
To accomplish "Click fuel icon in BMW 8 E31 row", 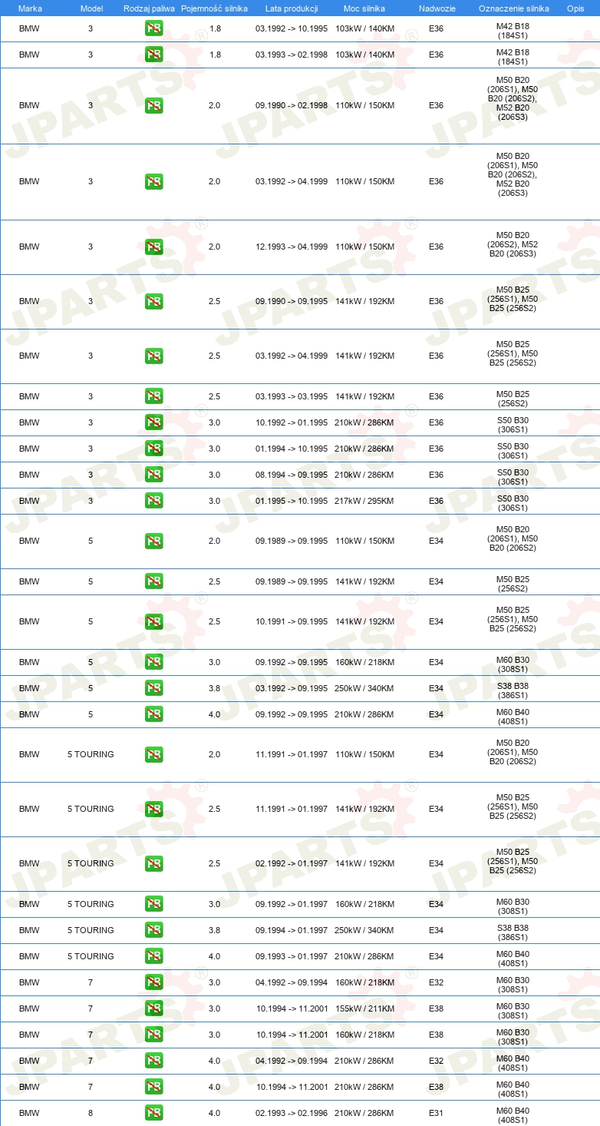I will coord(153,1114).
